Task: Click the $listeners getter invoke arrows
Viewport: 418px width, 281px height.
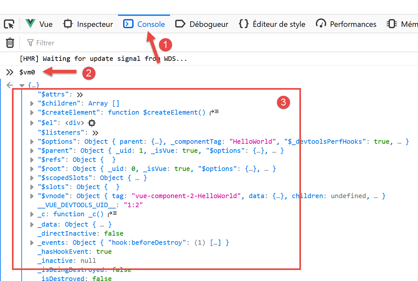Action: pyautogui.click(x=95, y=133)
